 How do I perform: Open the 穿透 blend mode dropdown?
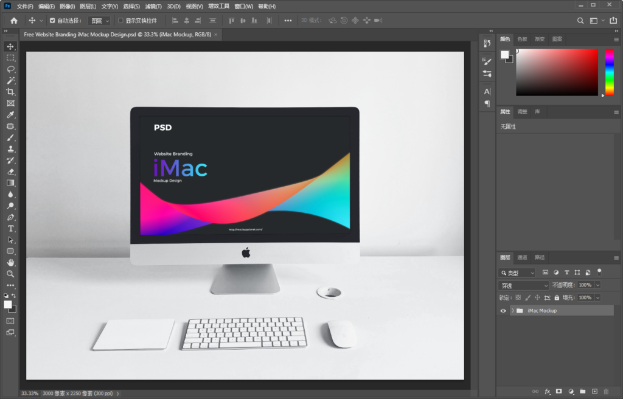pyautogui.click(x=523, y=285)
